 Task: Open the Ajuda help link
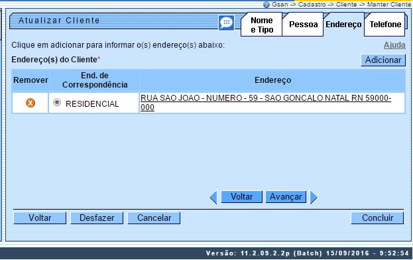[x=394, y=45]
